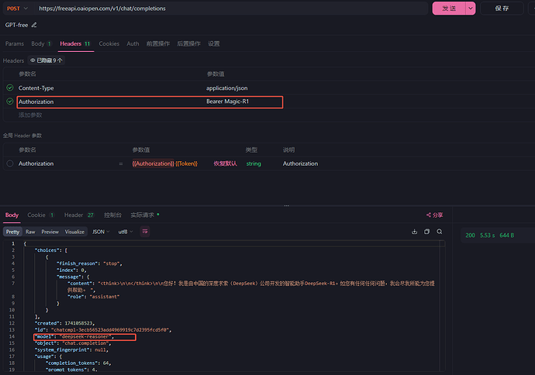Click the 添加参数 add parameter field
This screenshot has height=375, width=535.
coord(30,115)
